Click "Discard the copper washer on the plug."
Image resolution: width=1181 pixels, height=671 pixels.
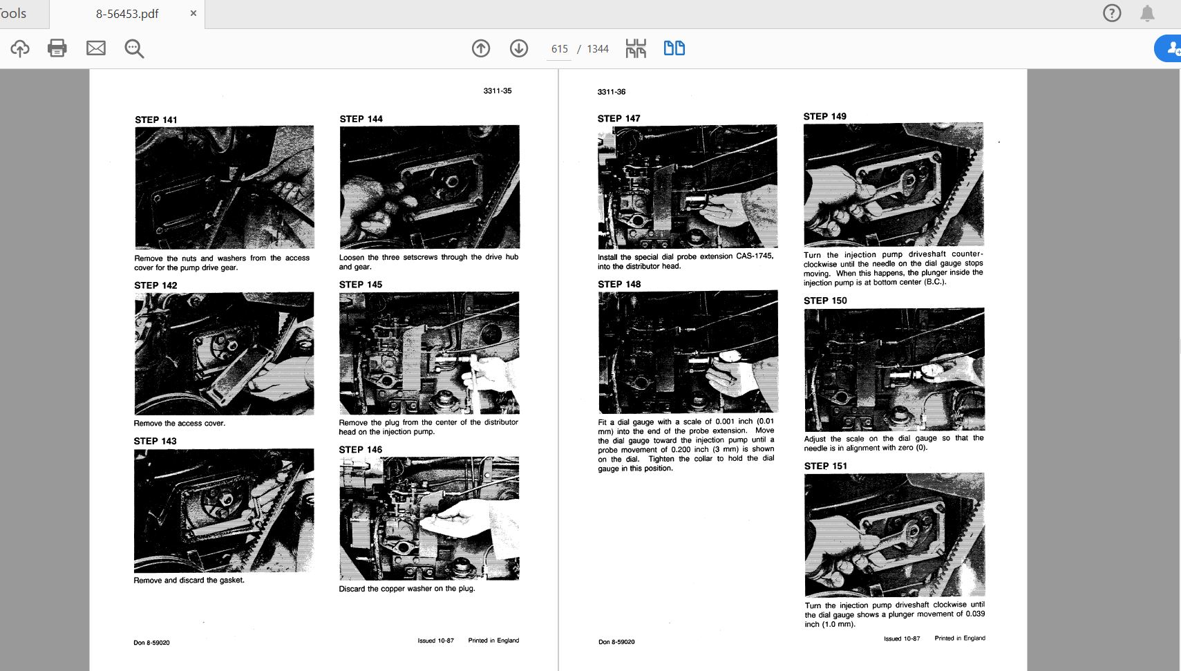click(x=407, y=589)
